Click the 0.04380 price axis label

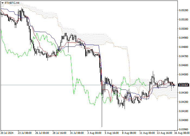pos(183,93)
